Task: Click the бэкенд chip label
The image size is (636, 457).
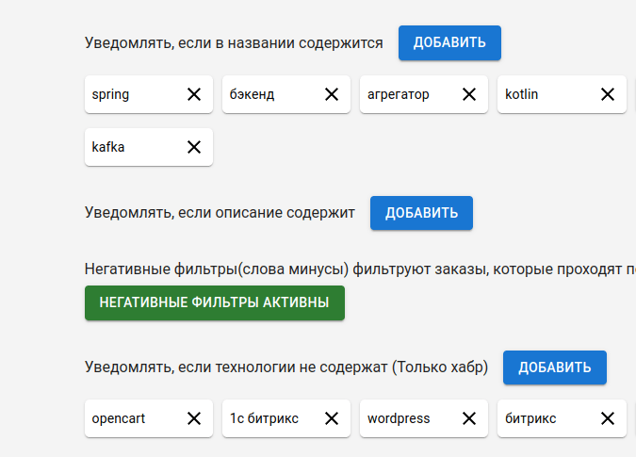Action: tap(253, 94)
